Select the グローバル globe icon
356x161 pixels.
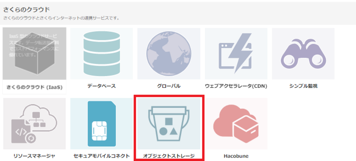pos(169,54)
